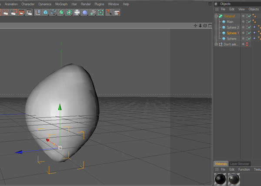
Task: Collapse the Metaball hierarchy
Action: tap(216, 16)
